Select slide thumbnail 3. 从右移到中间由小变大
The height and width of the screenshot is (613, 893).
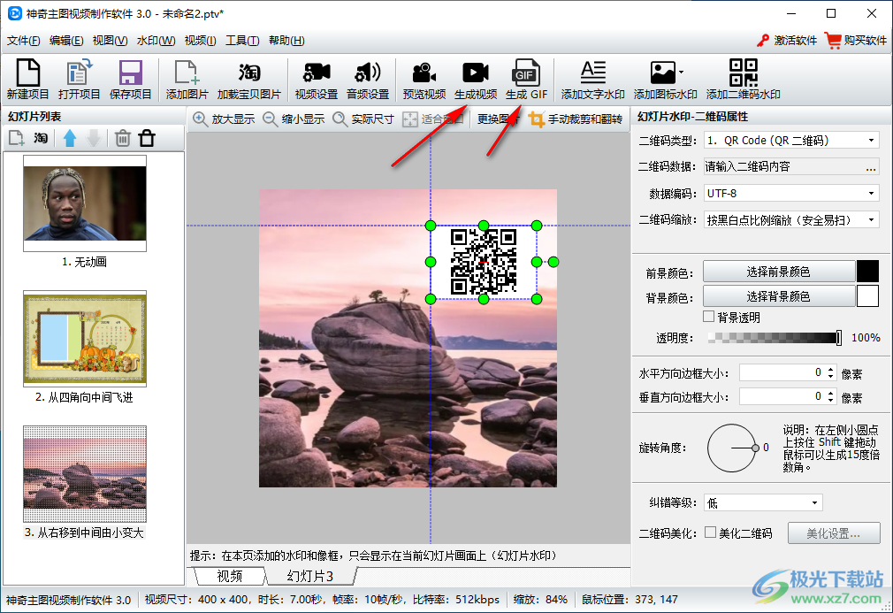[85, 474]
